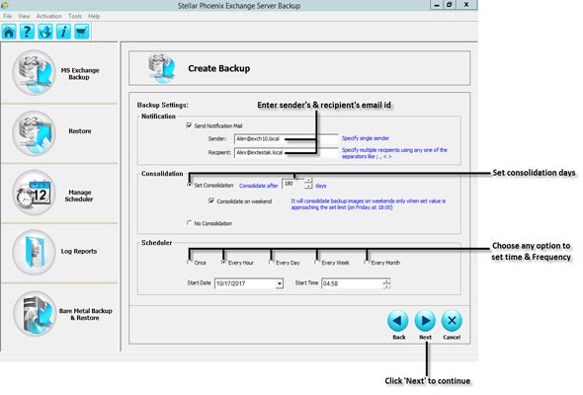Click the 'Consolidate after' label
Viewport: 583px width, 395px height.
(x=259, y=186)
